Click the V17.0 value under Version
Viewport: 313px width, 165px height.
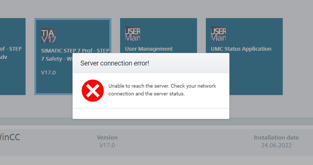[107, 145]
